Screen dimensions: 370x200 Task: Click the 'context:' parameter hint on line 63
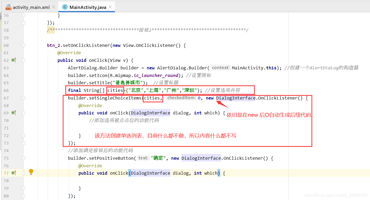point(221,68)
